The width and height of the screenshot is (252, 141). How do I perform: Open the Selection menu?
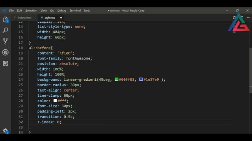click(x=31, y=11)
